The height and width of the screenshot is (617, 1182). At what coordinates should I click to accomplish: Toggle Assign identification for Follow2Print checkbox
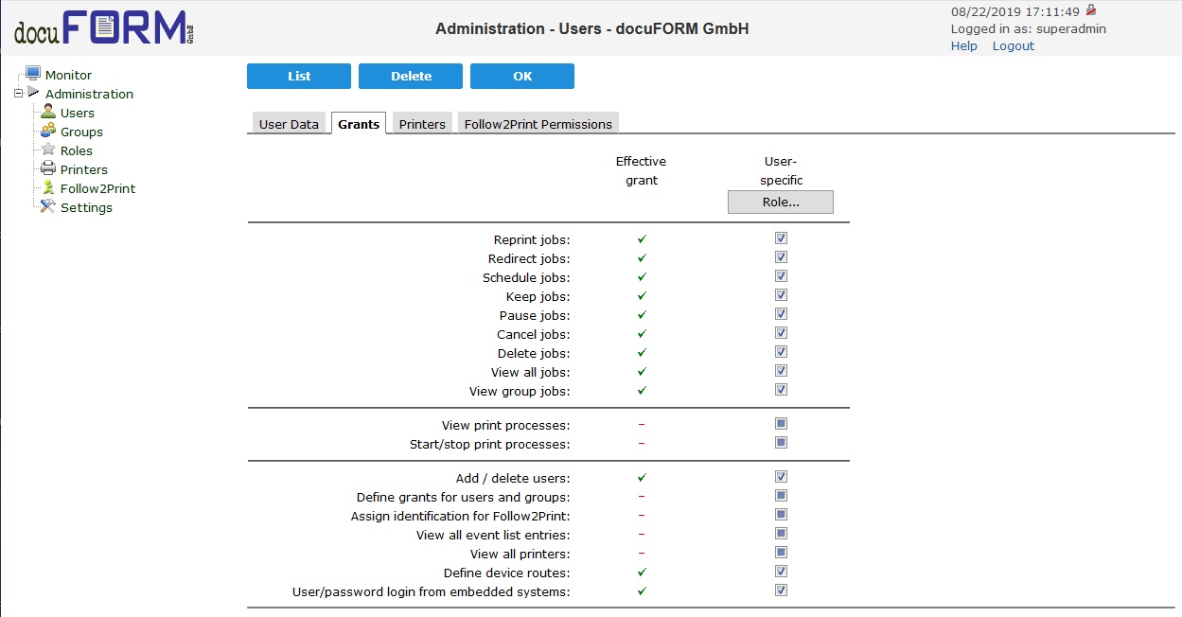click(x=781, y=515)
